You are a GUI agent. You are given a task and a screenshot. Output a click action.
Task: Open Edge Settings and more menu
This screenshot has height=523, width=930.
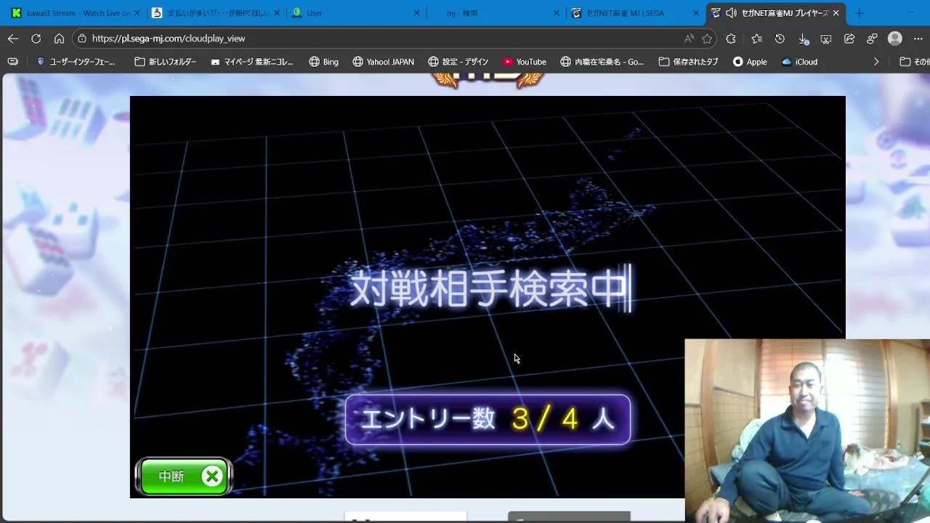click(917, 38)
